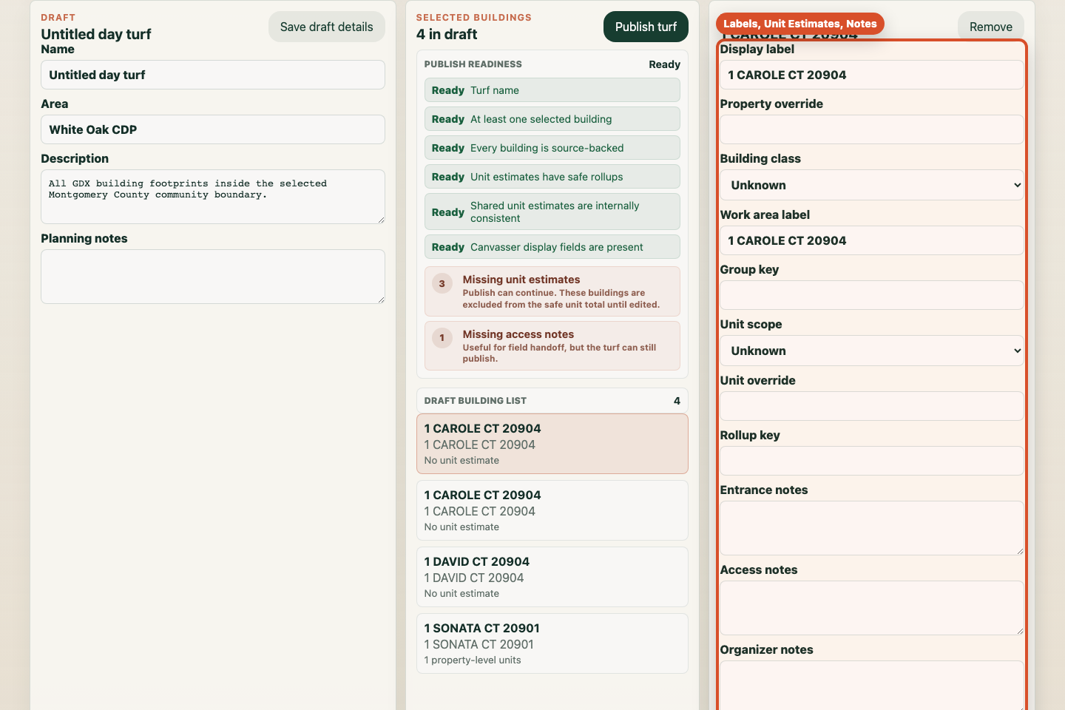
Task: Focus the Access notes text area
Action: click(872, 608)
